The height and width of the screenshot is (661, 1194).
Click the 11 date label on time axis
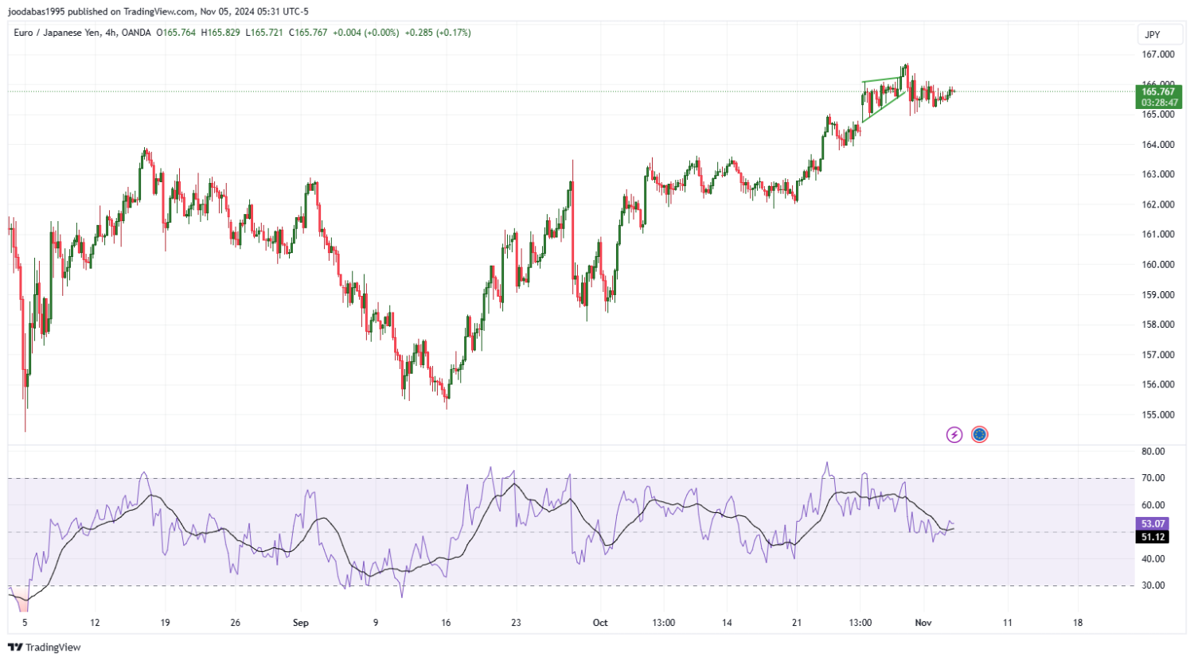coord(1008,623)
